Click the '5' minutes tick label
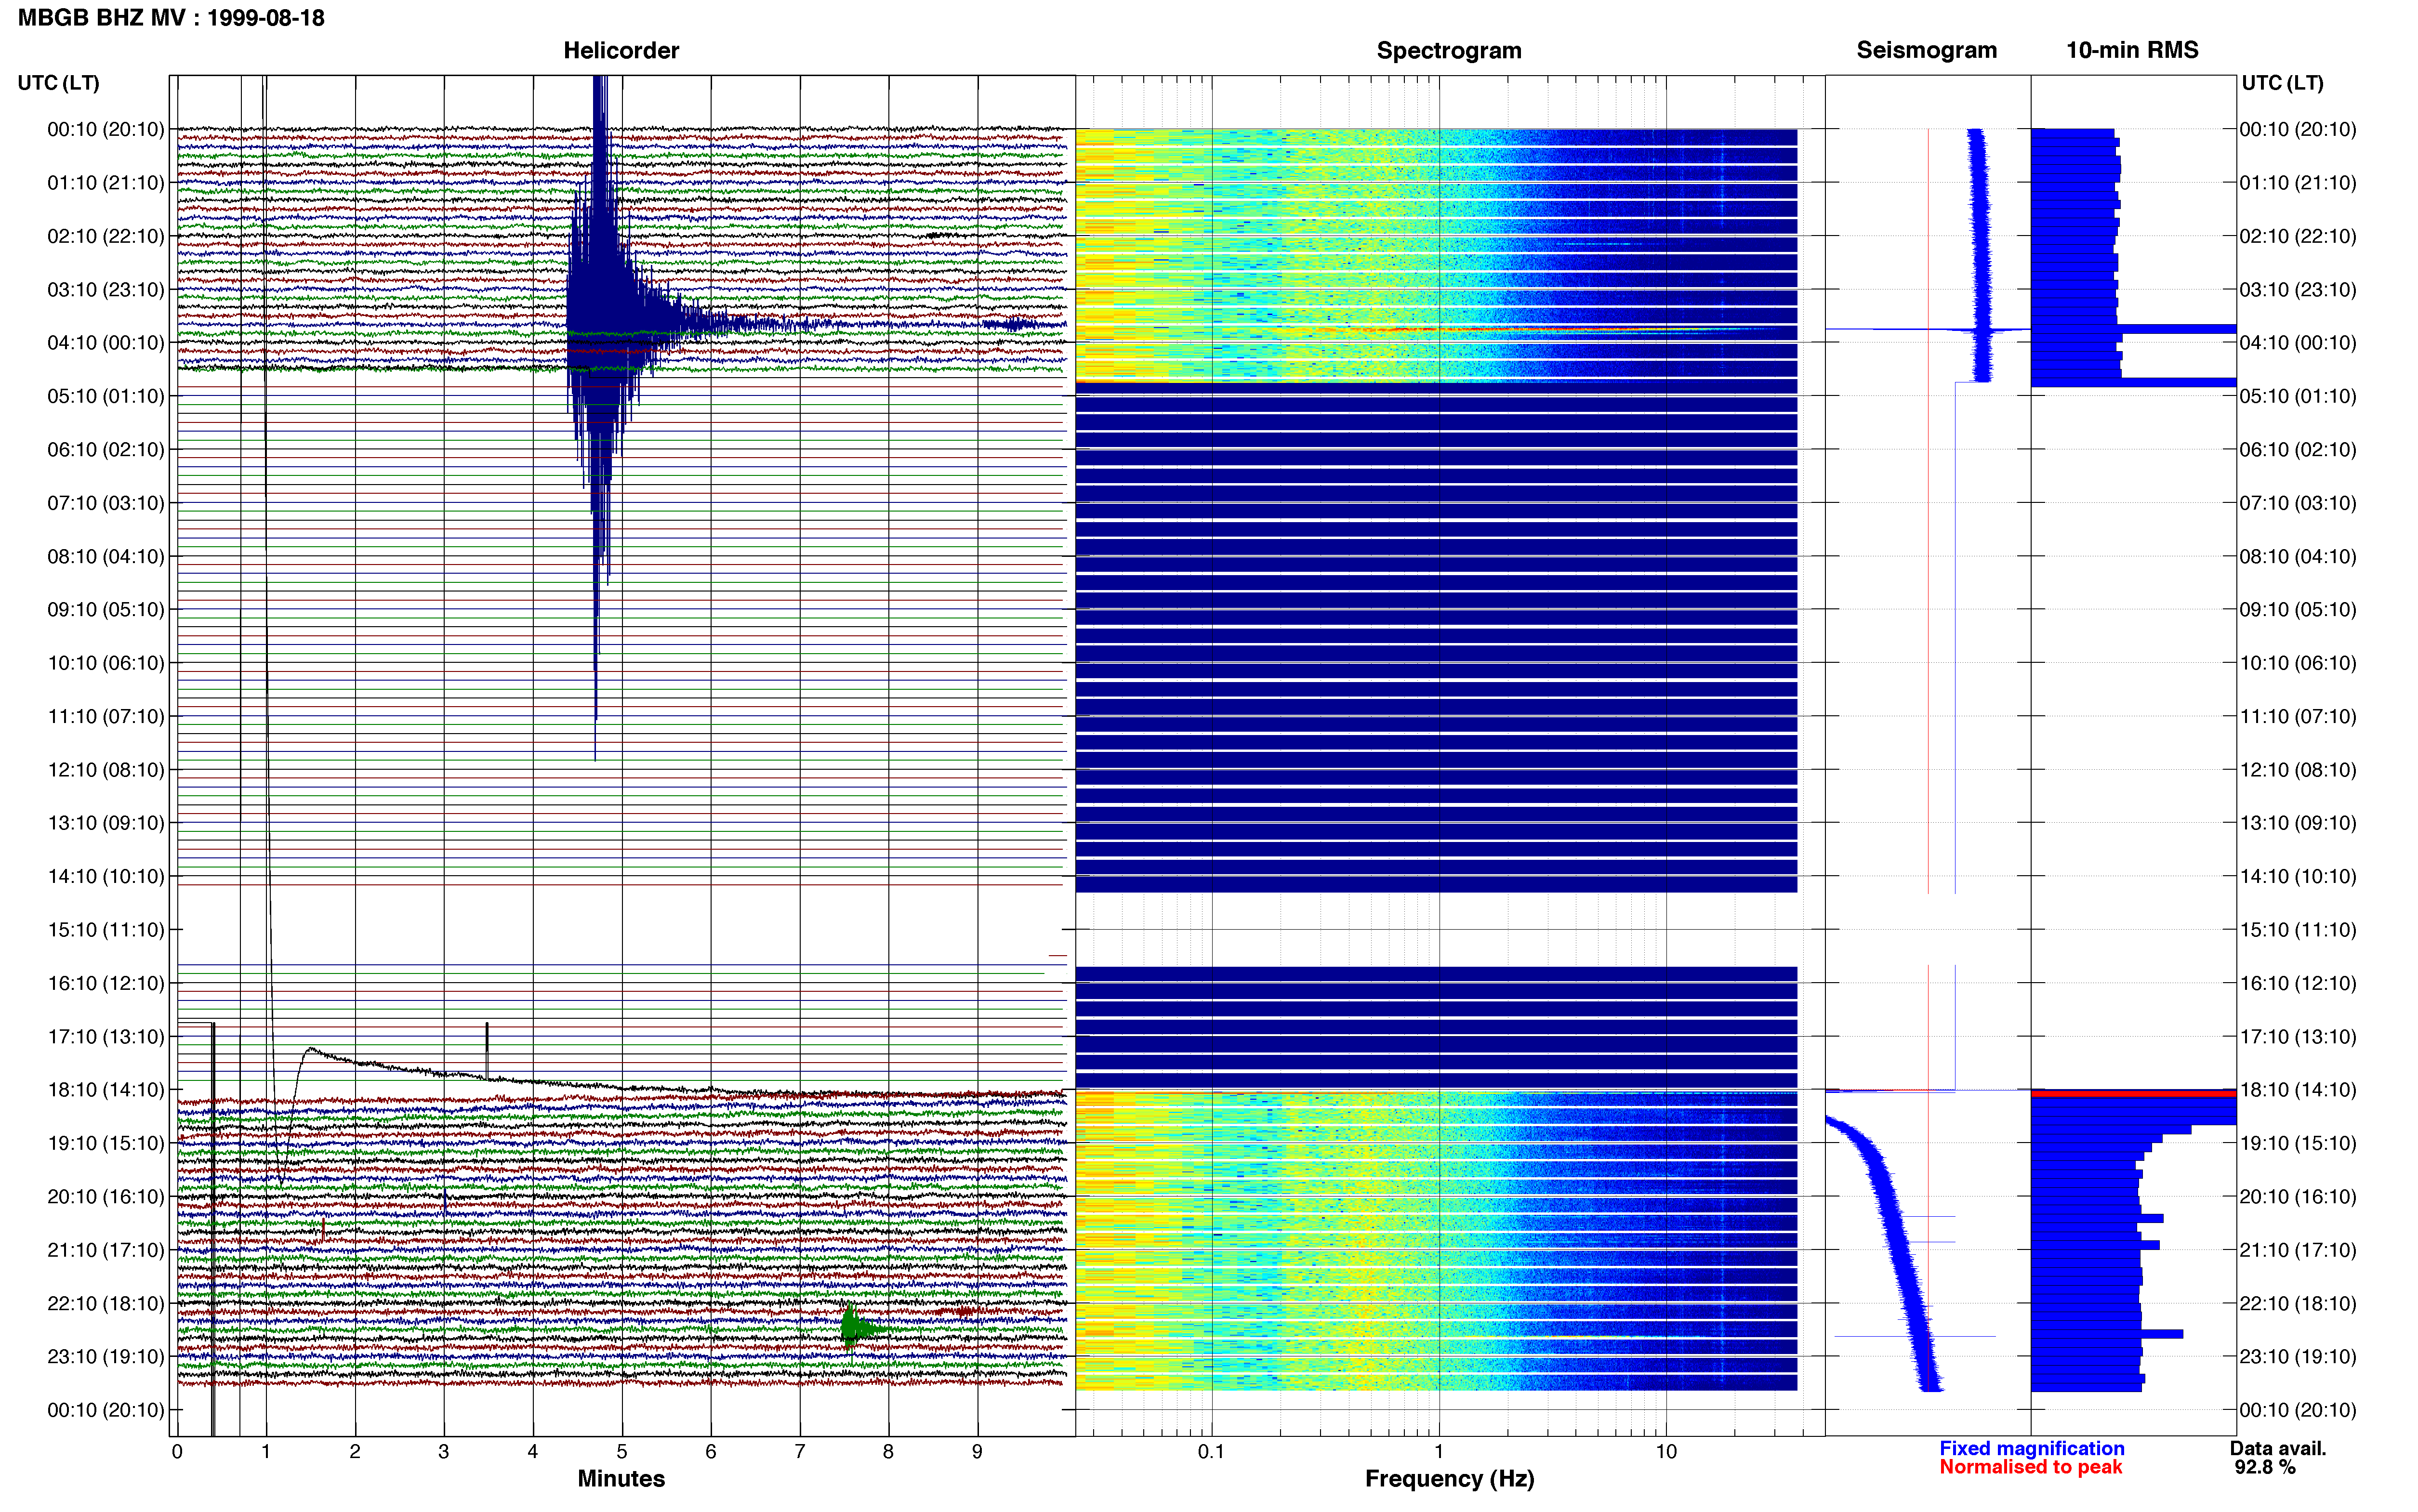The width and height of the screenshot is (2418, 1512). (622, 1451)
